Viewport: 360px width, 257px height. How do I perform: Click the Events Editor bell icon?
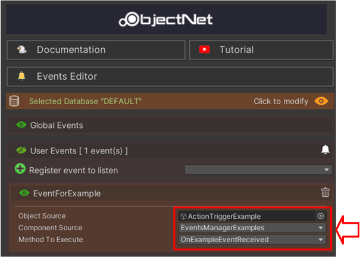(21, 76)
